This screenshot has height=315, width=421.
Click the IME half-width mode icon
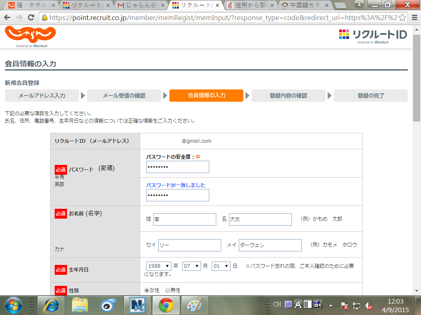coord(308,304)
